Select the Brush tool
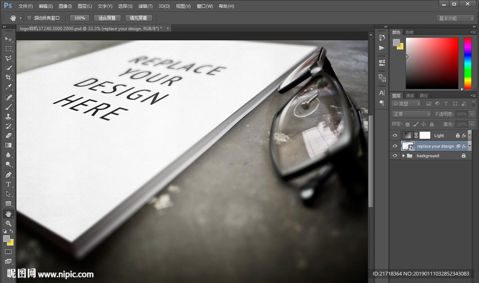 click(8, 107)
